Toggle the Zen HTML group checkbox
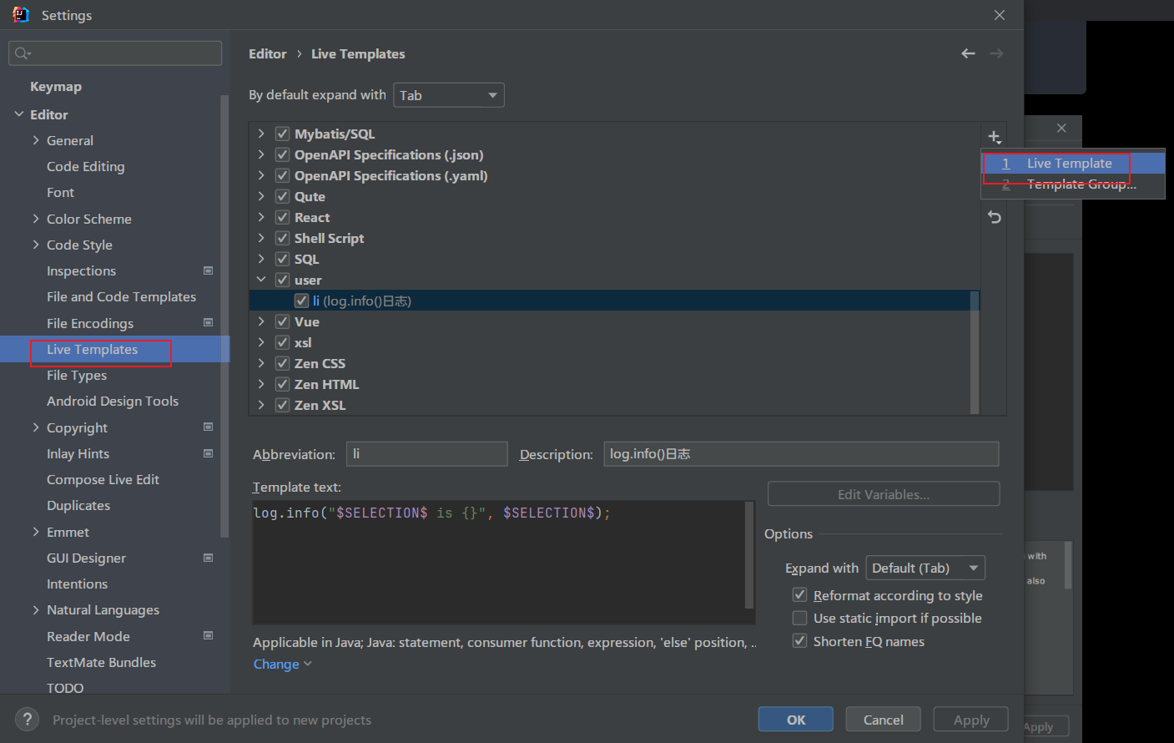The image size is (1174, 743). point(282,384)
